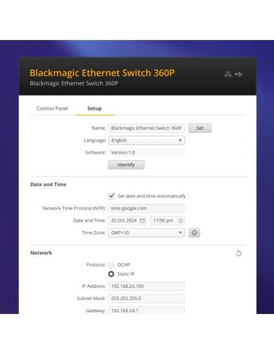274x354 pixels.
Task: Click the date field showing 20 Oct 2024
Action: (127, 221)
